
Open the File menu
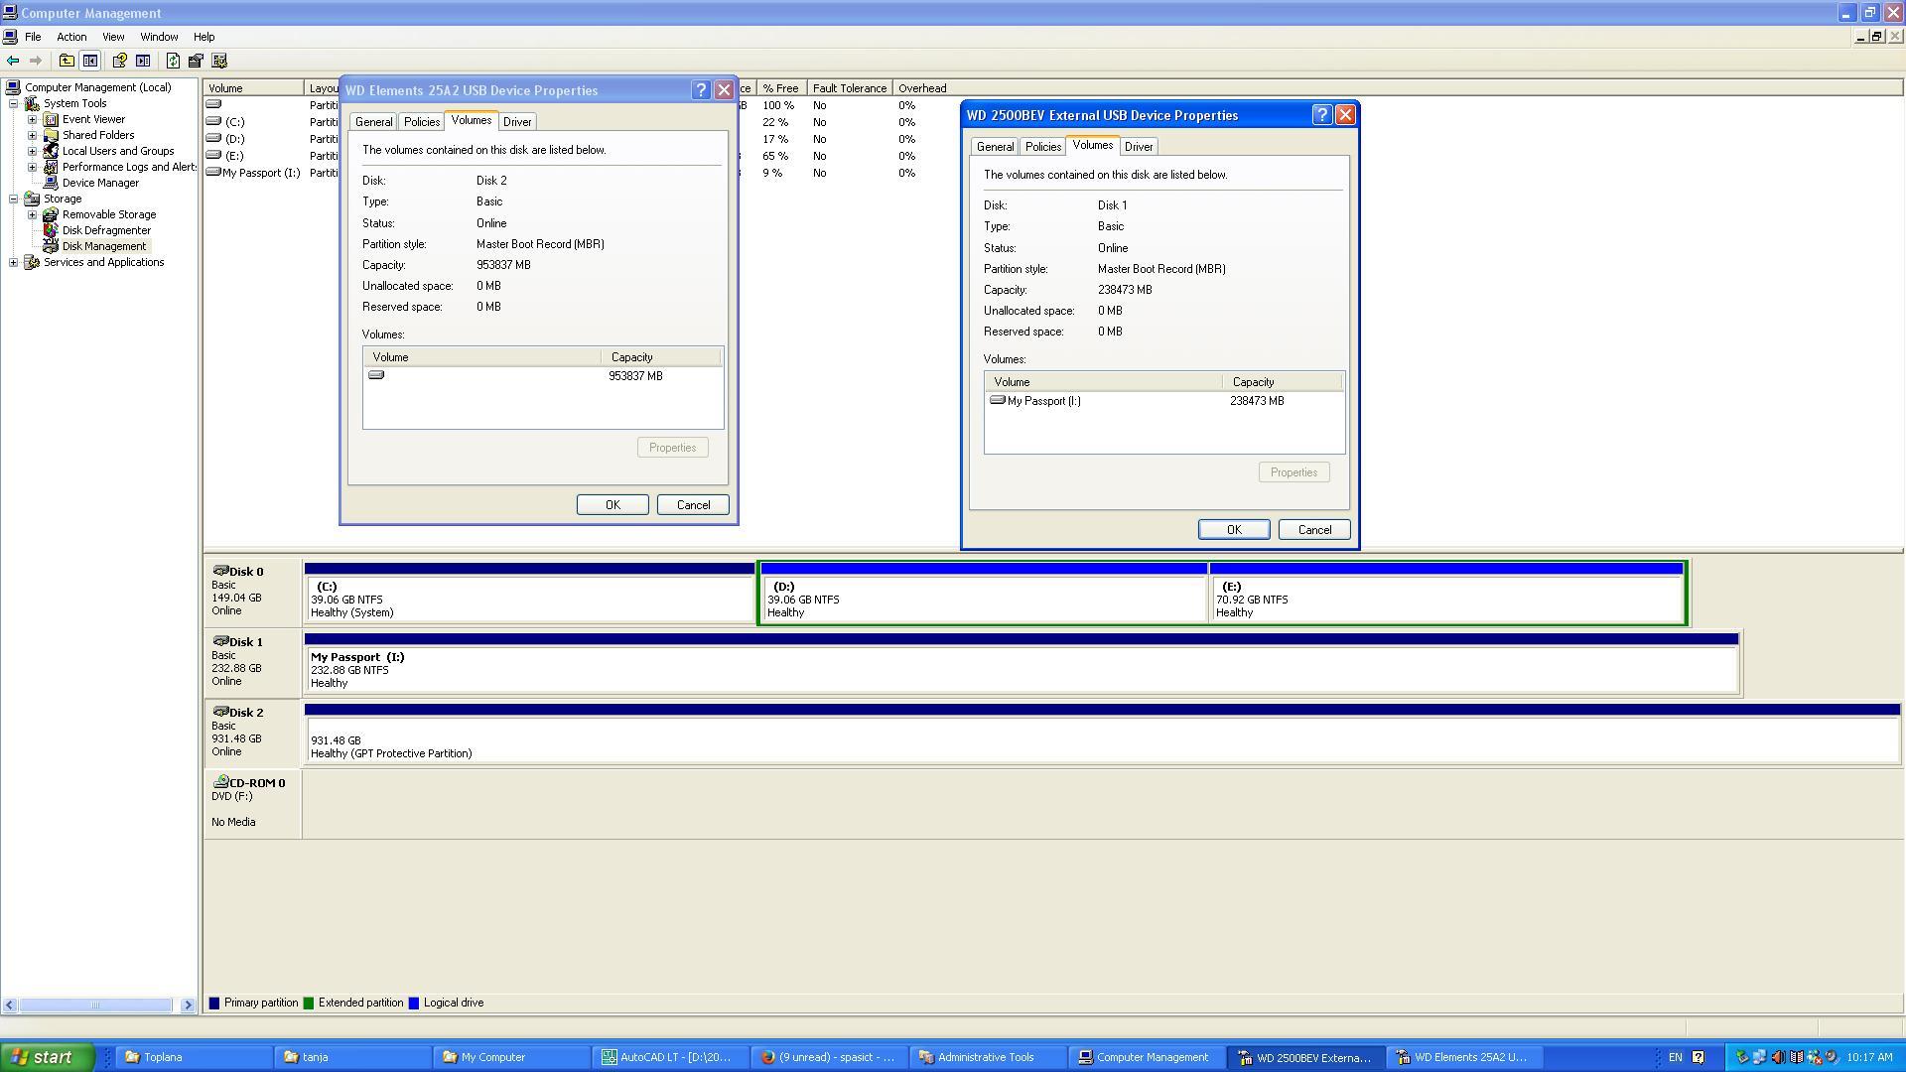point(33,37)
